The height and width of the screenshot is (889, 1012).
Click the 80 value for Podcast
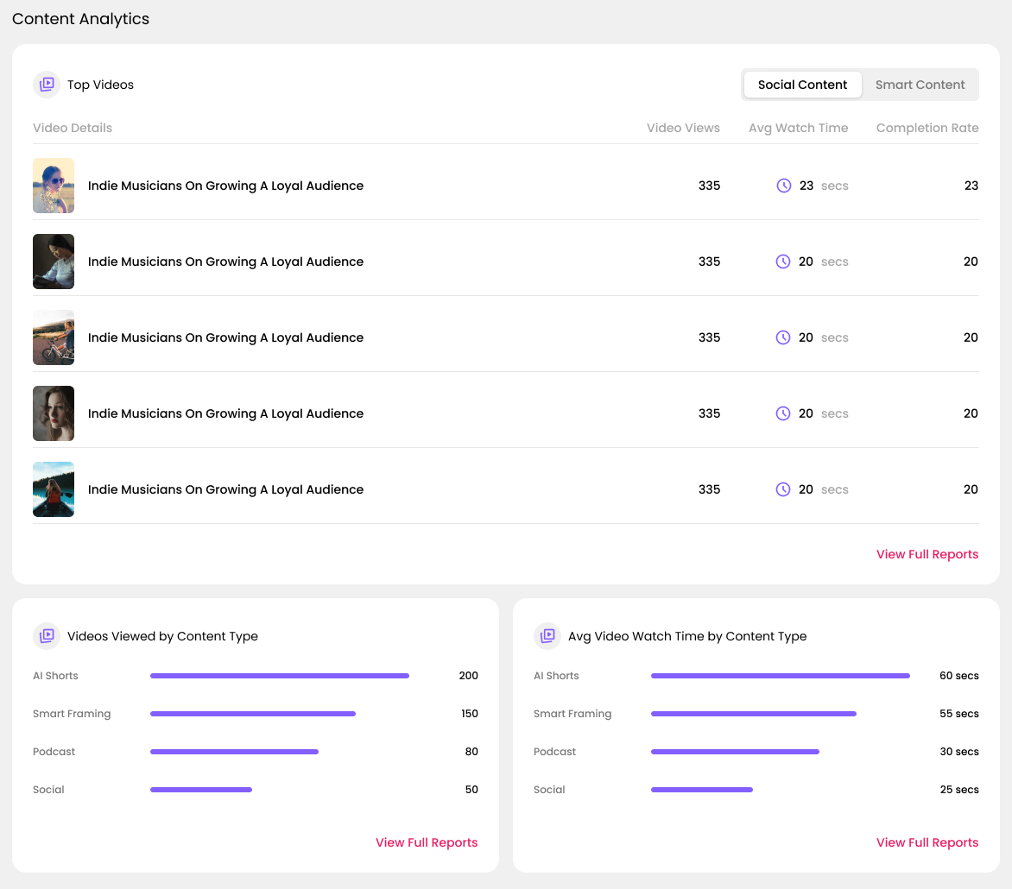click(x=471, y=752)
